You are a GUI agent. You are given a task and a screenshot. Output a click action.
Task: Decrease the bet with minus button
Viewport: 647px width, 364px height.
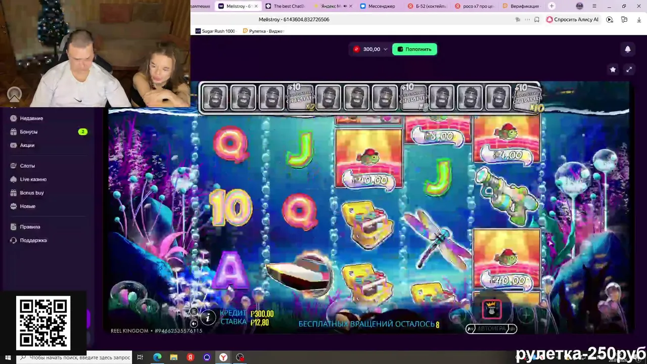click(458, 315)
